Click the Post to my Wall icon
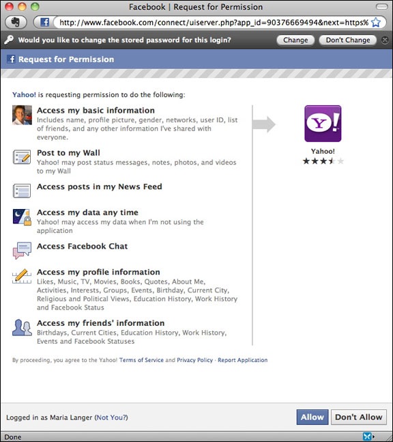The height and width of the screenshot is (442, 393). pyautogui.click(x=22, y=157)
